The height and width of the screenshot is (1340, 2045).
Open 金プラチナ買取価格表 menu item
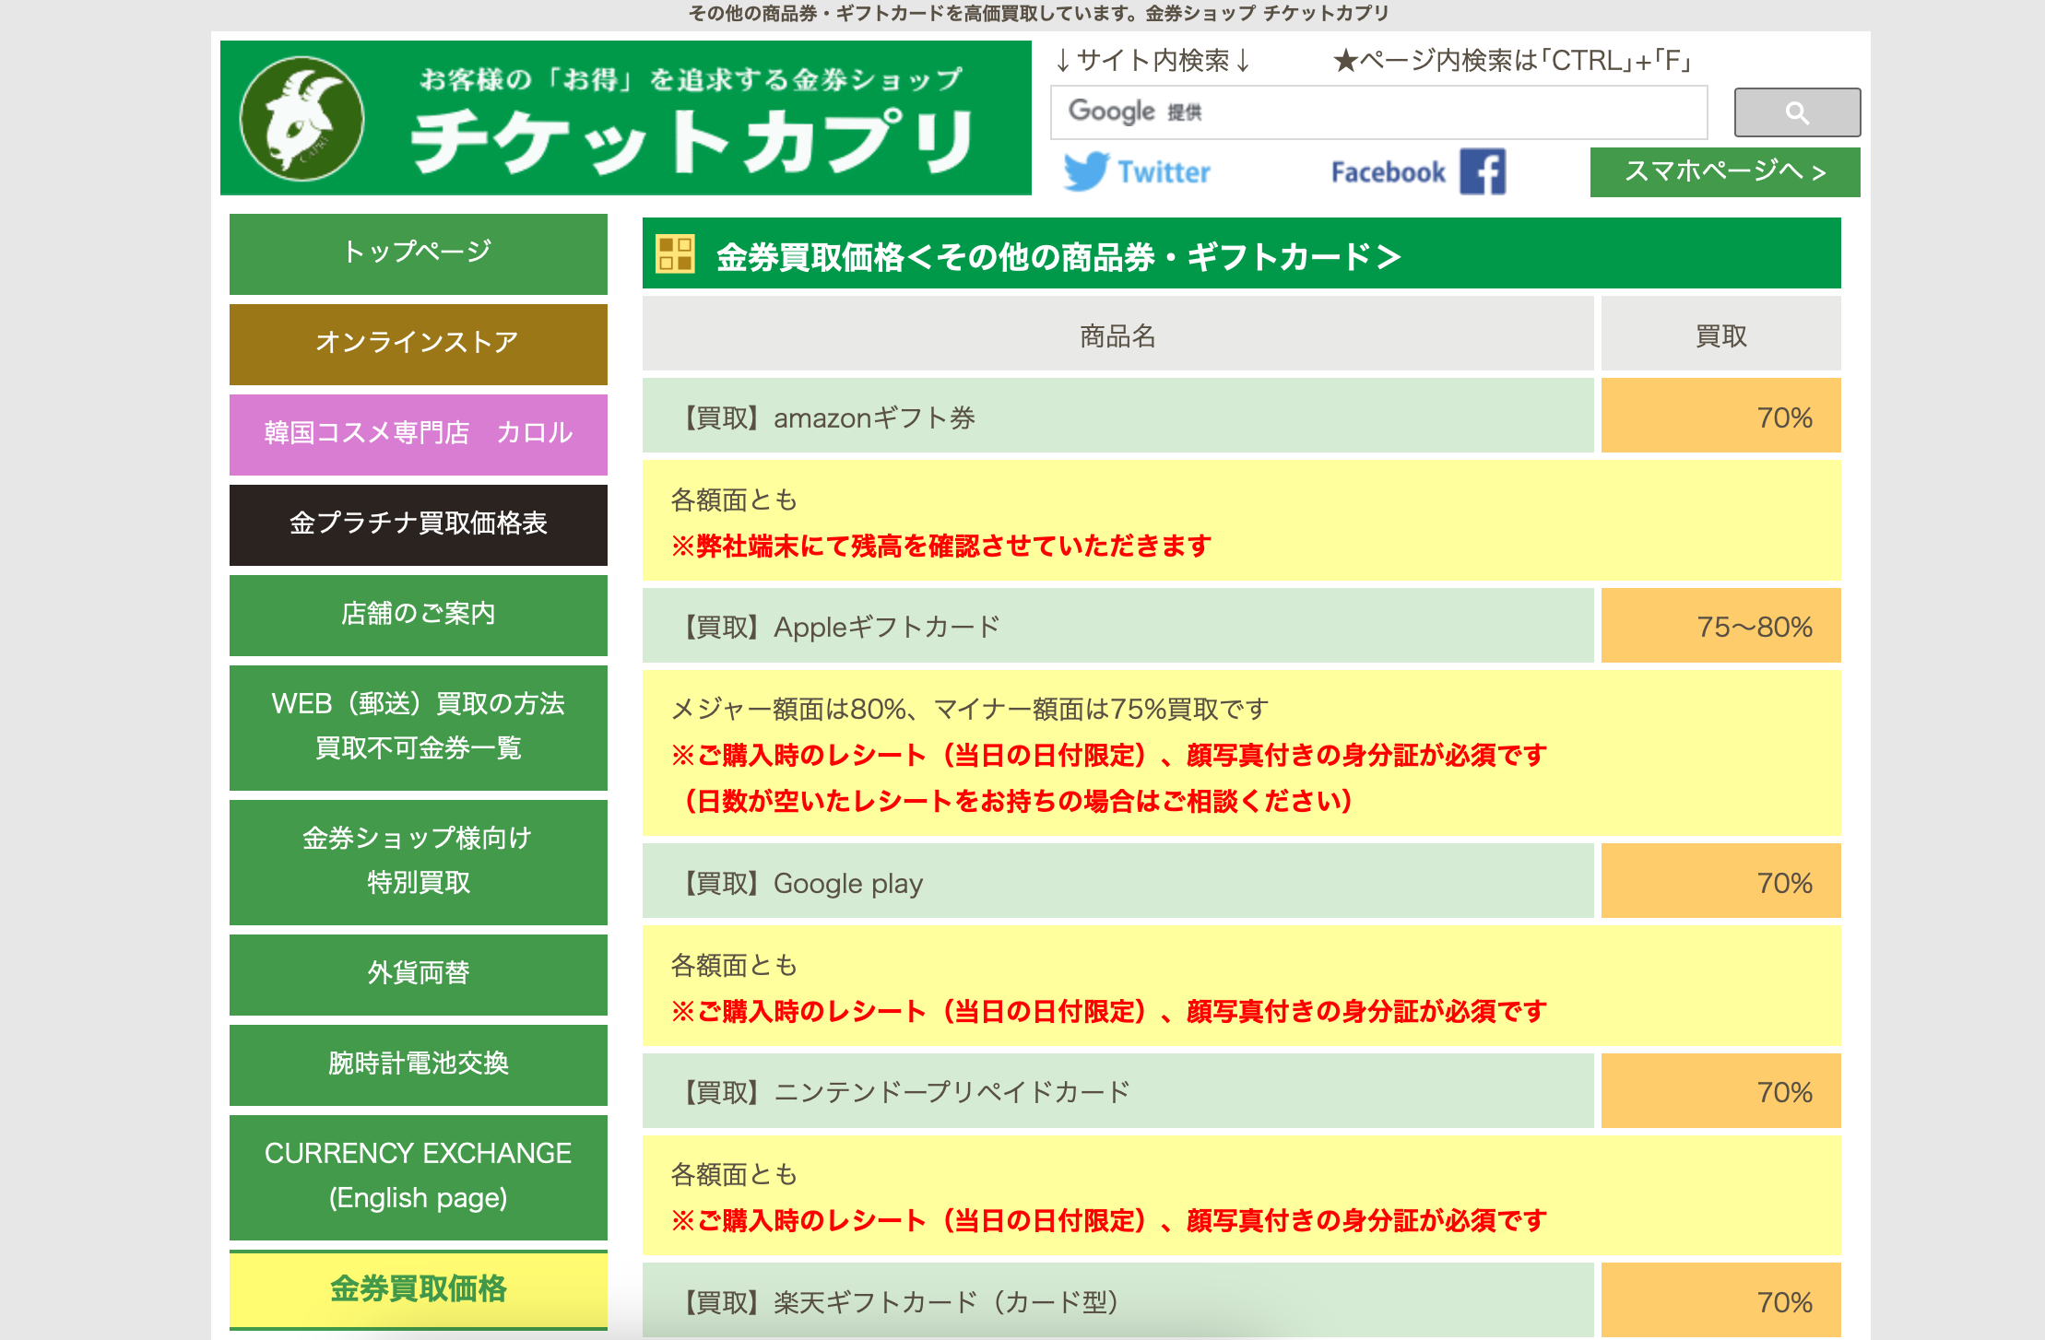[x=418, y=523]
